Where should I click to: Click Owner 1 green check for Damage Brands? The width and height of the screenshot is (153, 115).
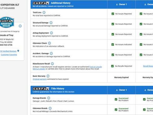(116, 99)
